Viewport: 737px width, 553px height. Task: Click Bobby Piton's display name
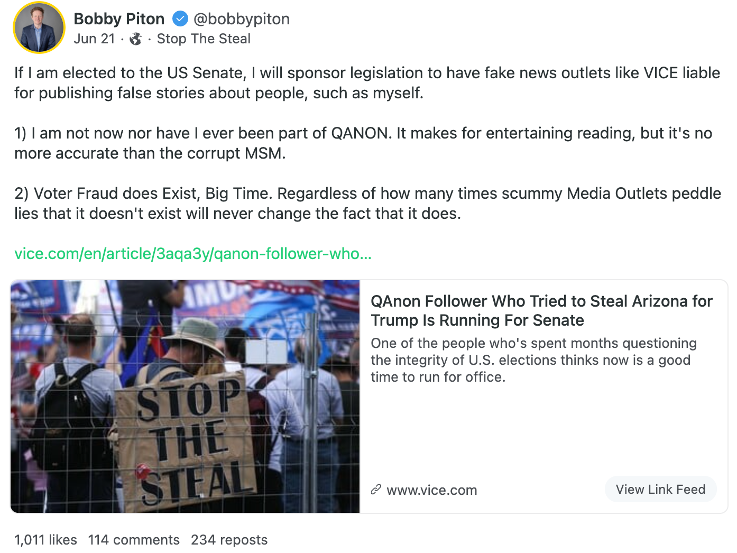(119, 19)
